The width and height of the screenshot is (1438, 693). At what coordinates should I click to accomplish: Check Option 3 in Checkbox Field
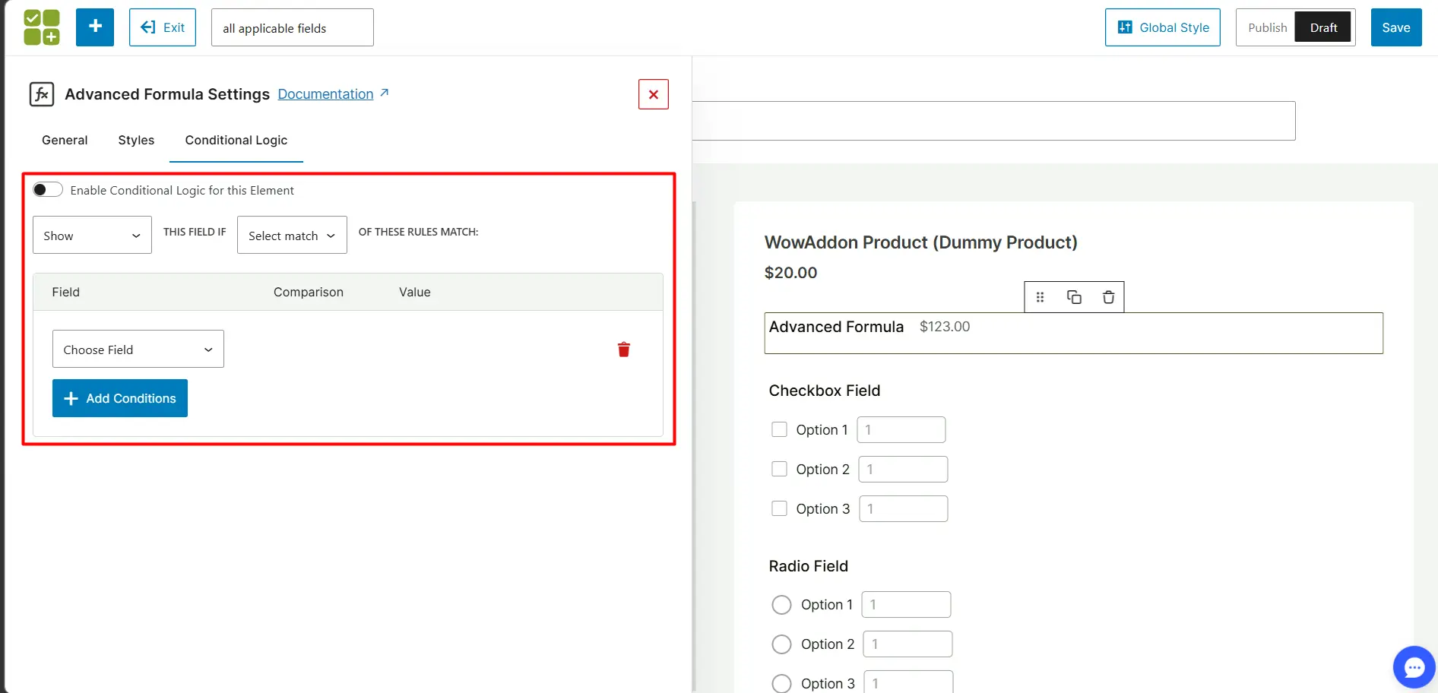click(x=779, y=508)
